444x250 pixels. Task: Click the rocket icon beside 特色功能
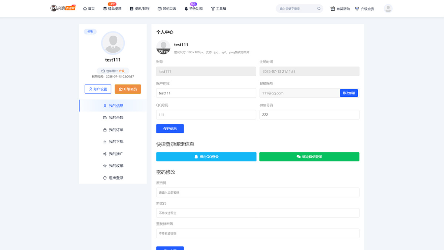click(x=186, y=9)
